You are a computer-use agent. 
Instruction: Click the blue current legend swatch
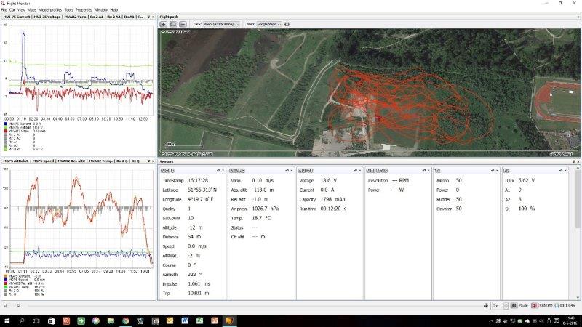pyautogui.click(x=6, y=124)
